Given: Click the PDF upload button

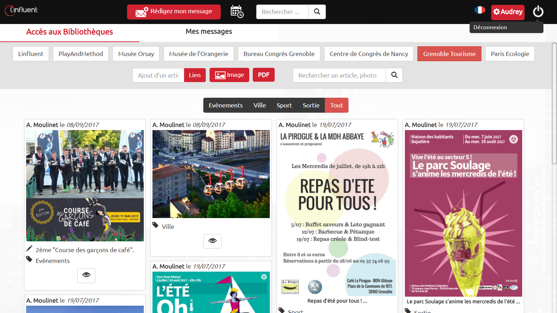Looking at the screenshot, I should point(264,75).
